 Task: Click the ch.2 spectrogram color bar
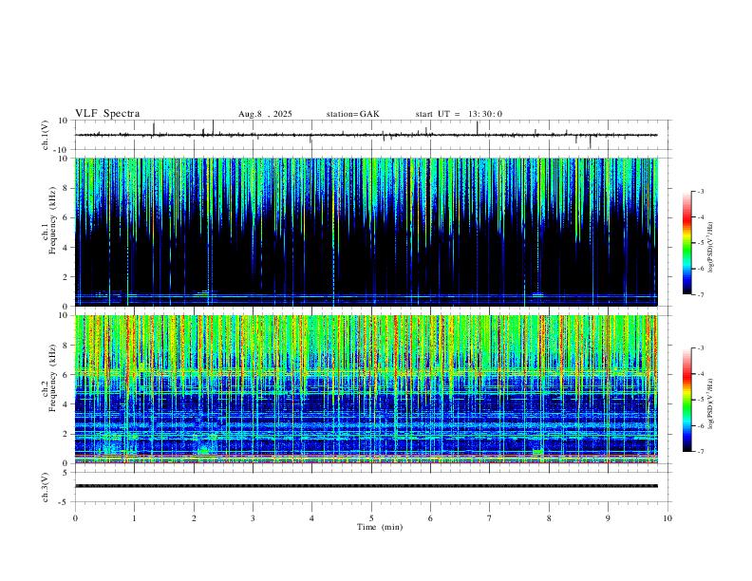click(x=687, y=400)
